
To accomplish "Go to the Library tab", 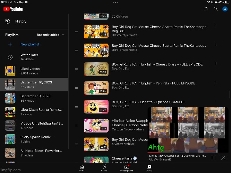I will [x=149, y=168].
